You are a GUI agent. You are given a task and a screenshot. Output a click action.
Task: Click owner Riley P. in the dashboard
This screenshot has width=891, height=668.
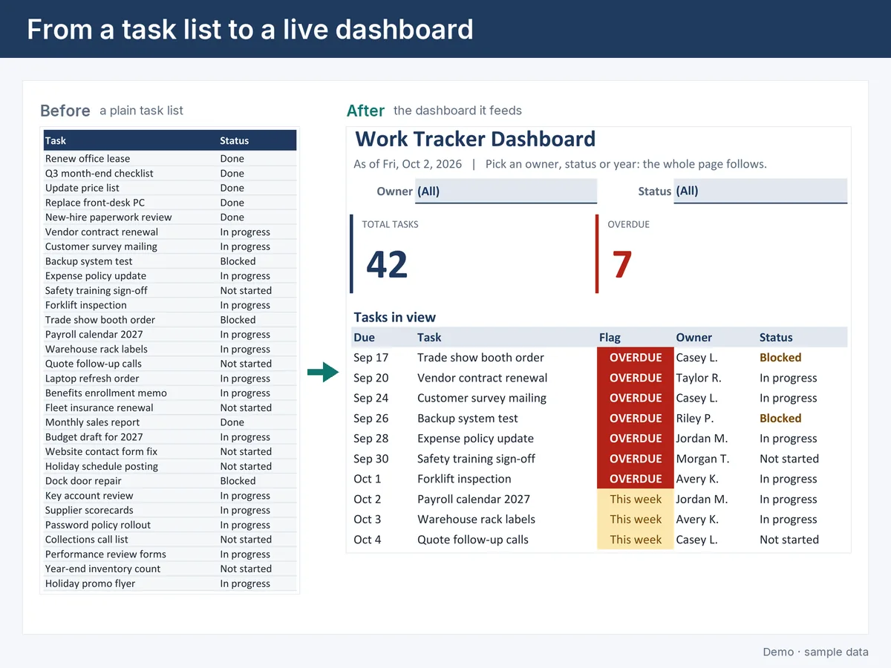pos(696,418)
